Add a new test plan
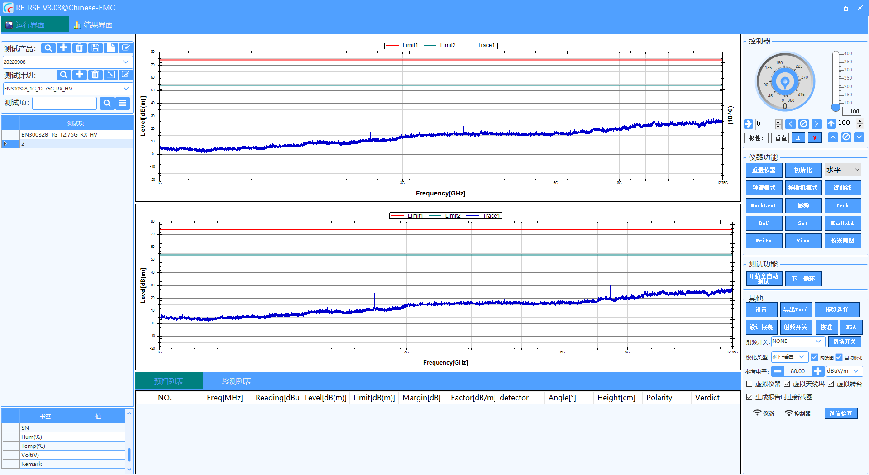 pos(79,75)
